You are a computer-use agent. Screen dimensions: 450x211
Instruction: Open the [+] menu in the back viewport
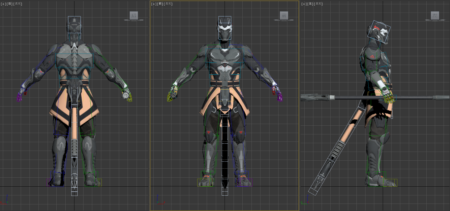point(3,4)
